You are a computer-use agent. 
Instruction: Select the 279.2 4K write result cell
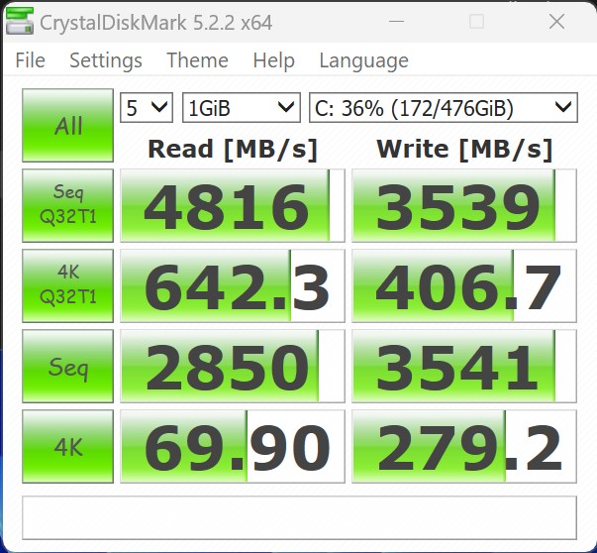[x=463, y=447]
